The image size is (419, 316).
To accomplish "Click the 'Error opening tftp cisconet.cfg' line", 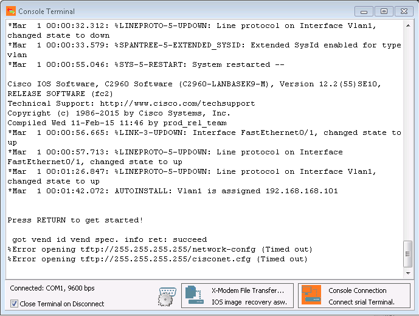I will tap(158, 259).
